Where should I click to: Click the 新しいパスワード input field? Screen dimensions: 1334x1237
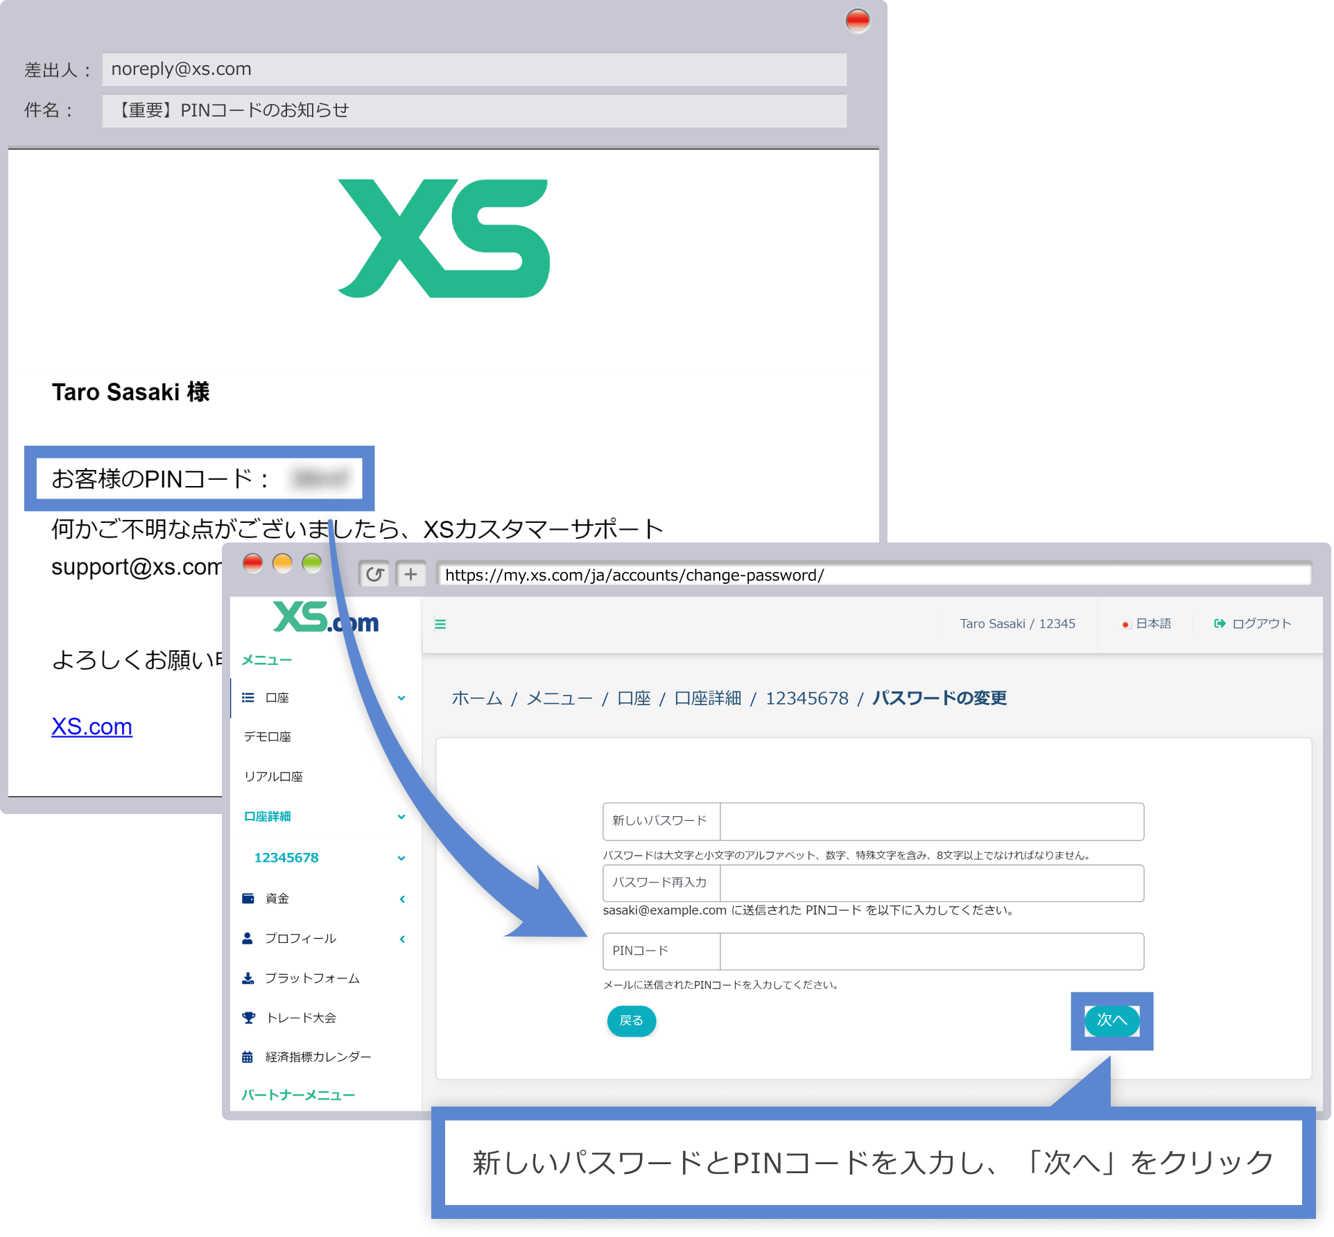(x=932, y=822)
